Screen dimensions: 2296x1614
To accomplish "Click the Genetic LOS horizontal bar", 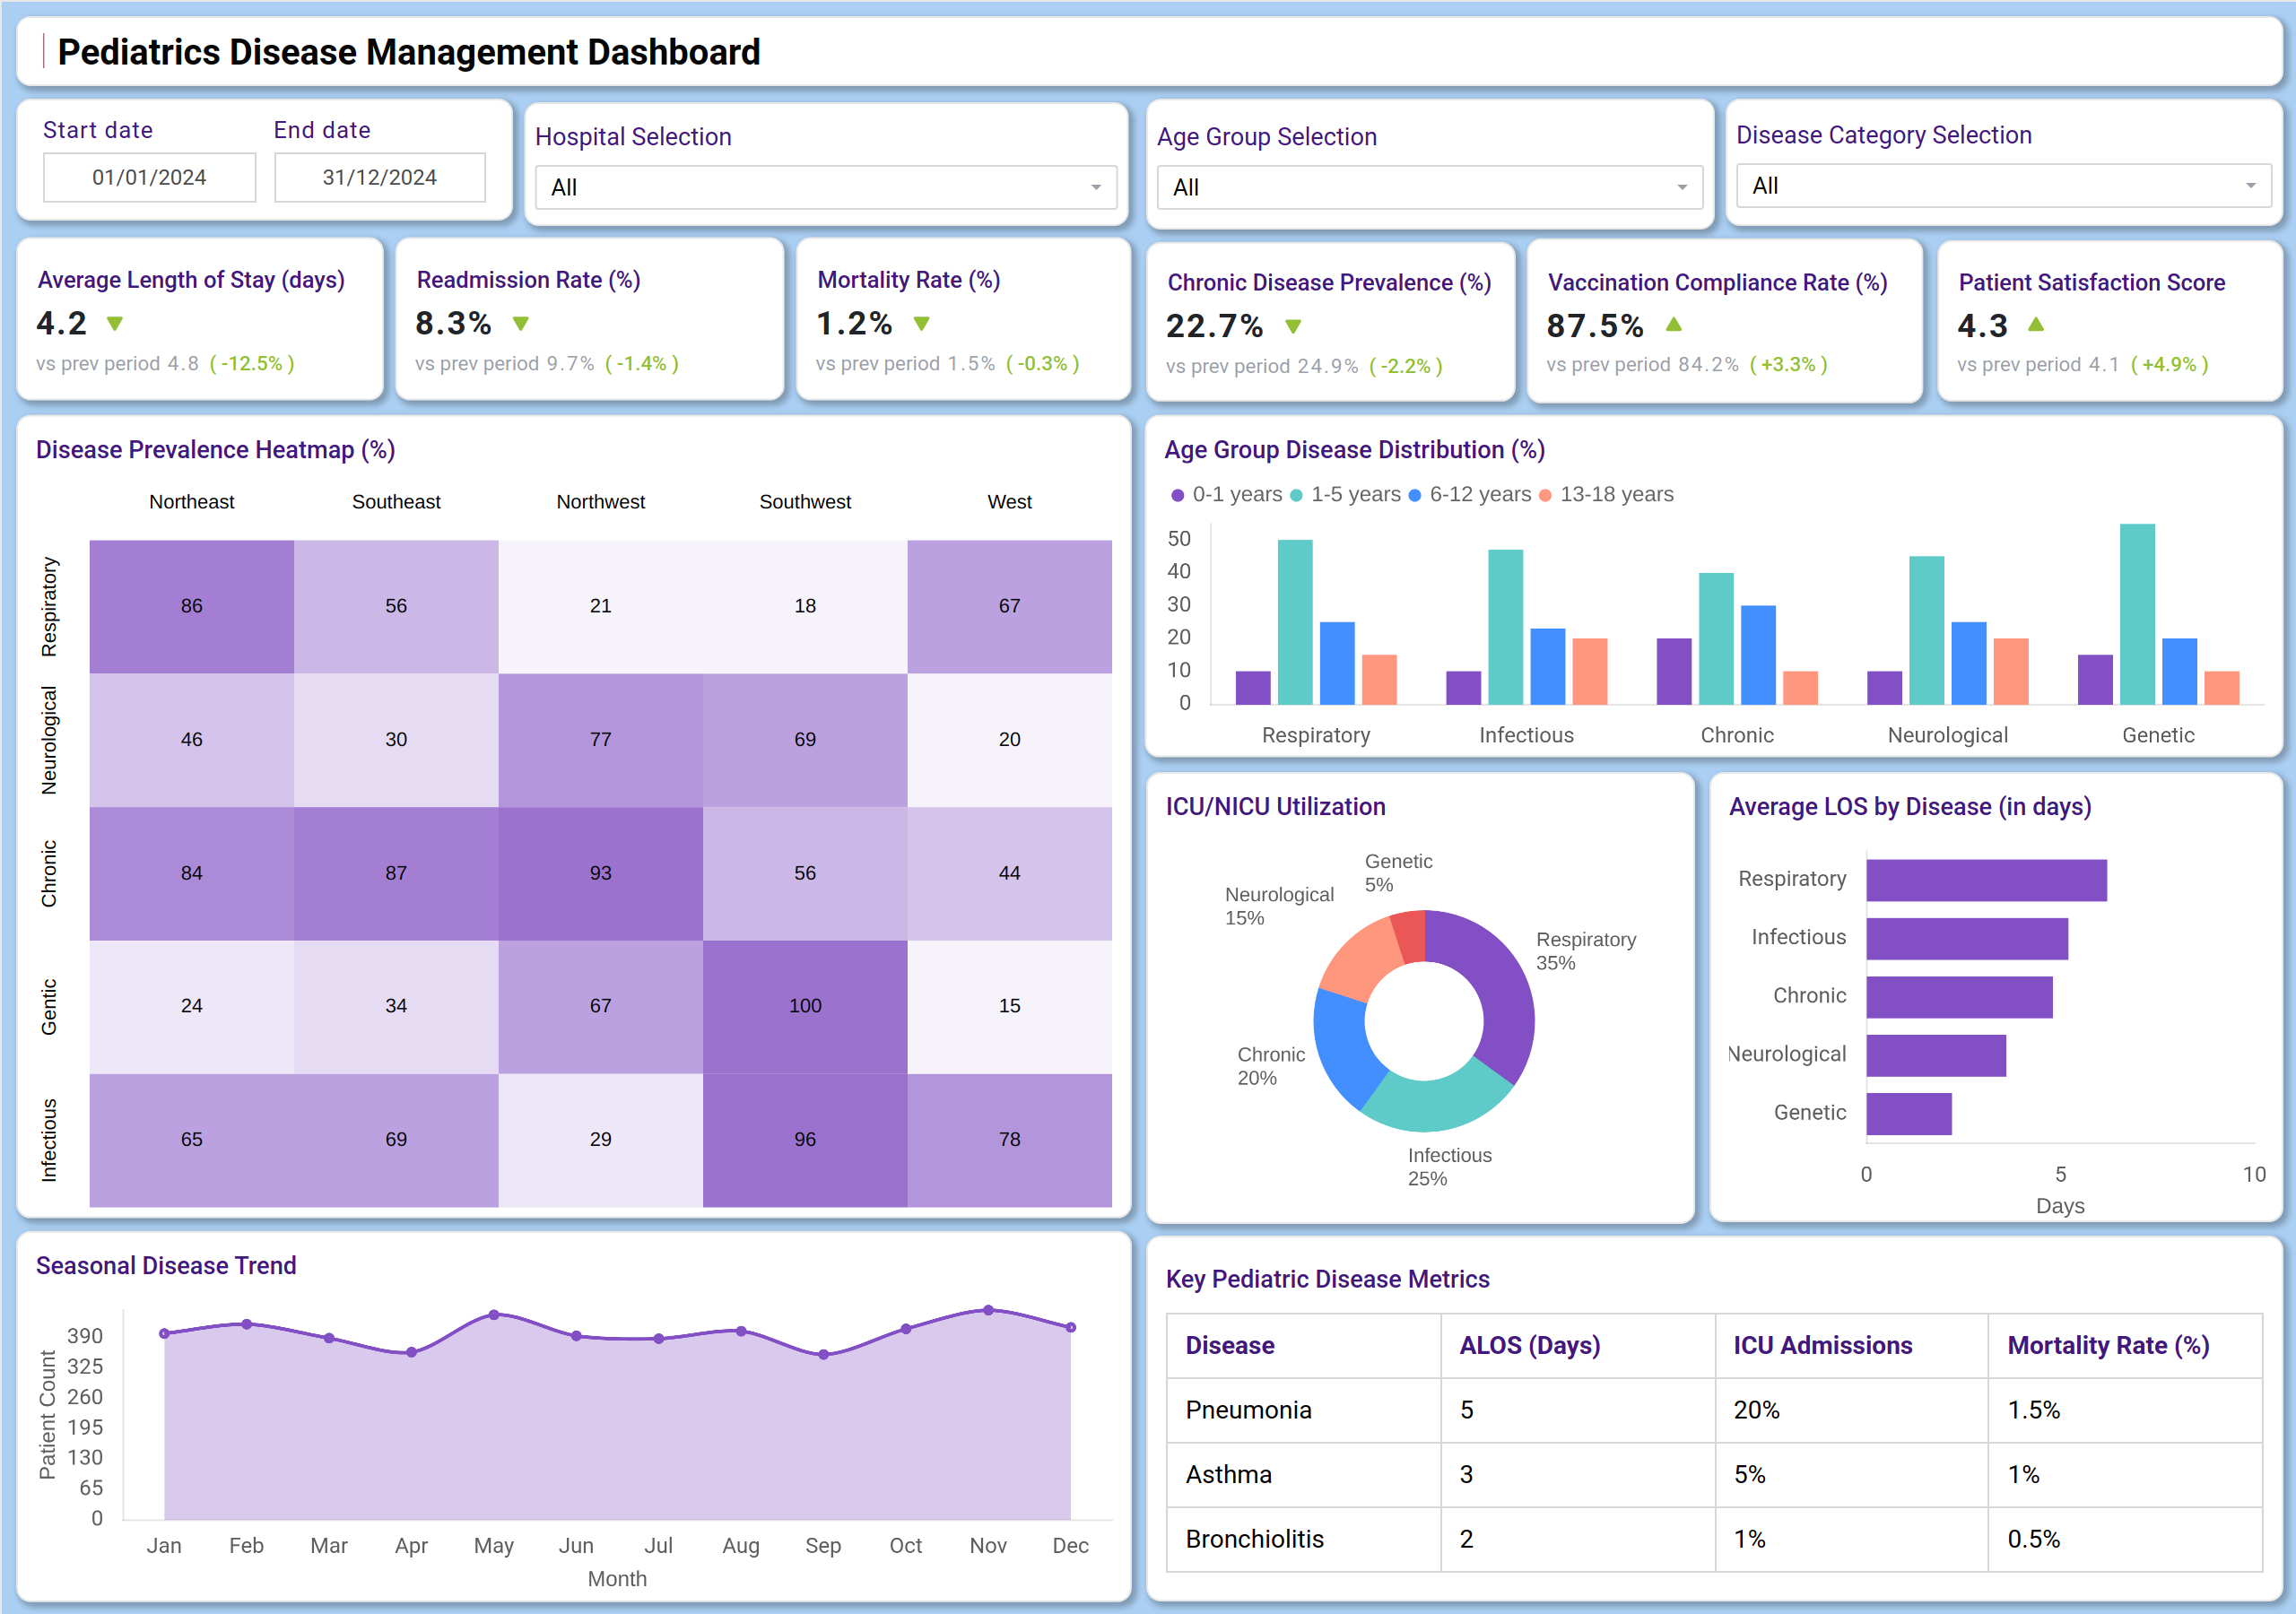I will (1909, 1114).
